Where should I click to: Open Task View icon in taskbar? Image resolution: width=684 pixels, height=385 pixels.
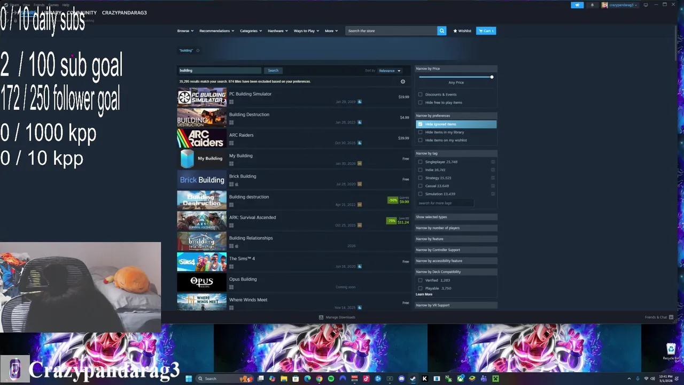pyautogui.click(x=260, y=379)
